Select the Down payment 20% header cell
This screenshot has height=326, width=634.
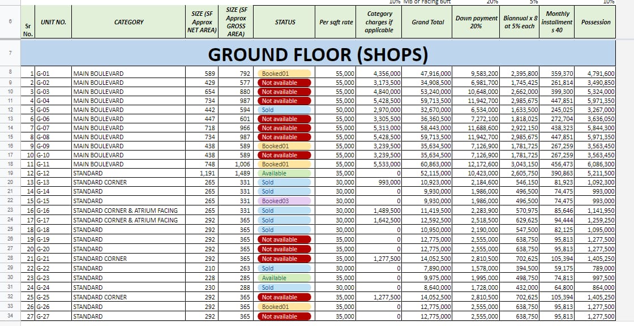tap(476, 22)
